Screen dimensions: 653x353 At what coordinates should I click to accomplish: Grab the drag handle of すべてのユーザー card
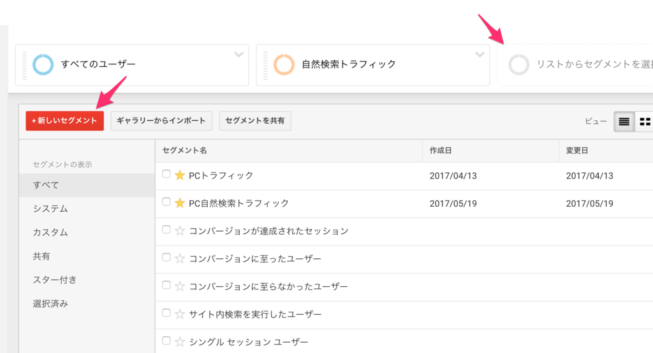click(24, 66)
